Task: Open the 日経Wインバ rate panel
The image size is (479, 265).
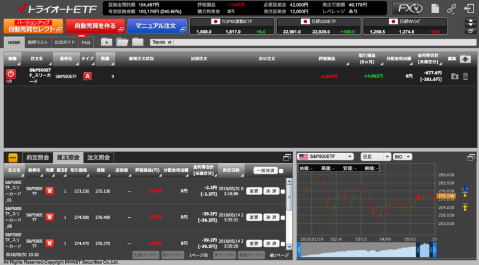Action: [405, 26]
